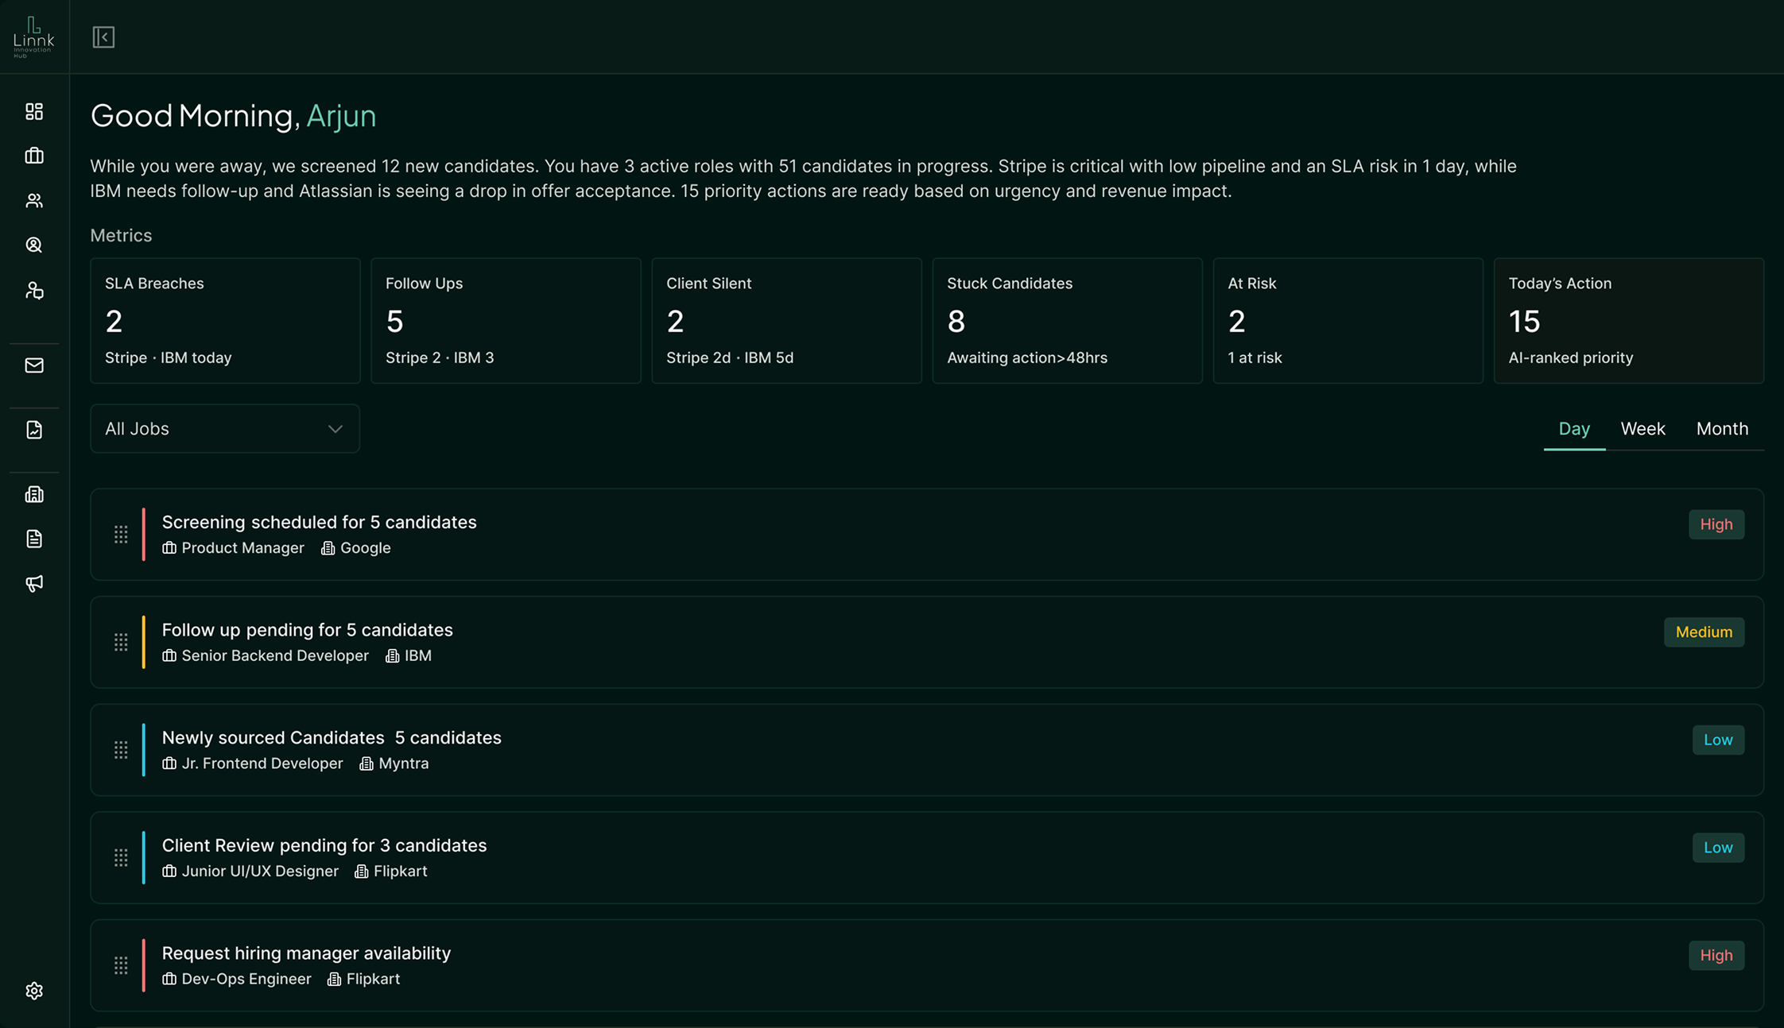Grab the drag handle of Follow up pending row
Image resolution: width=1784 pixels, height=1028 pixels.
(121, 642)
